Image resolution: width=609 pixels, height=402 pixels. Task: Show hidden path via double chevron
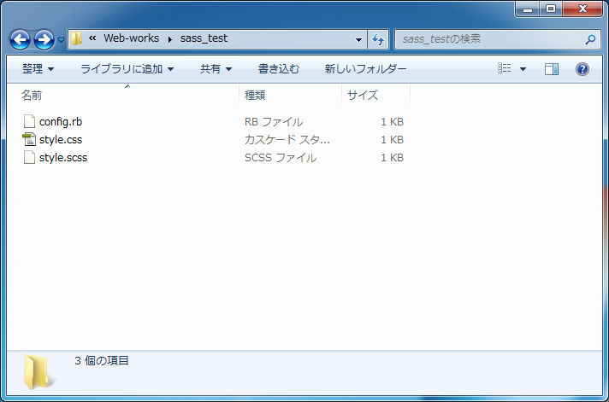point(92,38)
